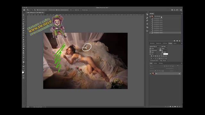Image resolution: width=205 pixels, height=115 pixels.
Task: Click the Fit Screen button
Action: coord(77,10)
